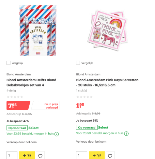Open delivery info icon for Servetten
Screen dimensions: 155x159
tap(126, 133)
